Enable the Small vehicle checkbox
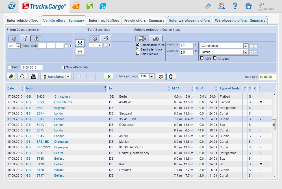This screenshot has height=189, width=282. (x=138, y=53)
